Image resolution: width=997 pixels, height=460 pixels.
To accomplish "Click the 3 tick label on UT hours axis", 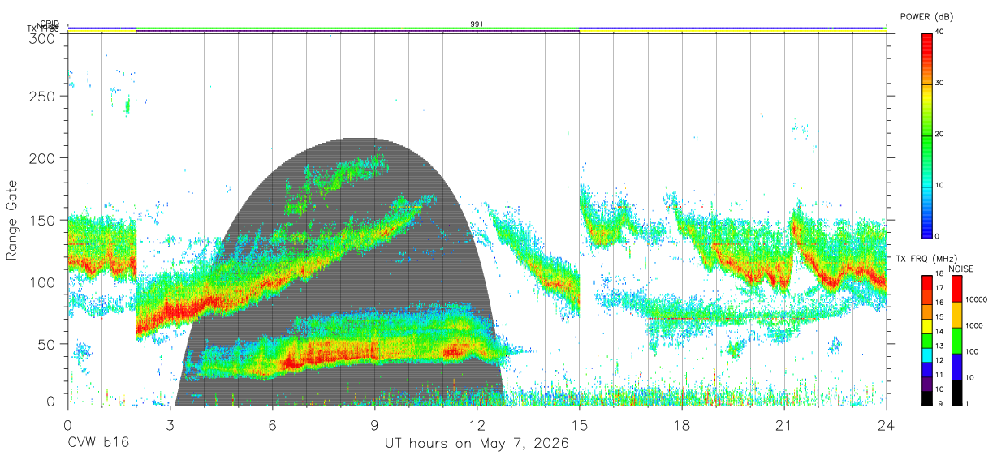I will [x=170, y=424].
